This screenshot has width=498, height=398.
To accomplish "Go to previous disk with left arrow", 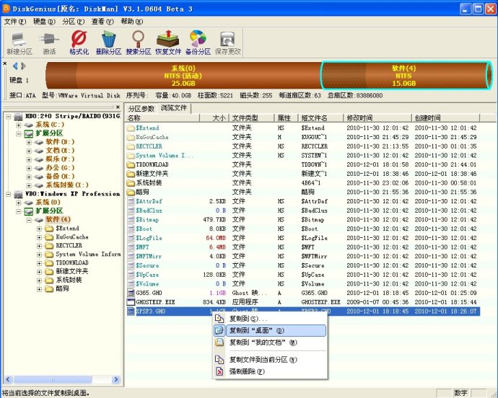I will tap(15, 66).
